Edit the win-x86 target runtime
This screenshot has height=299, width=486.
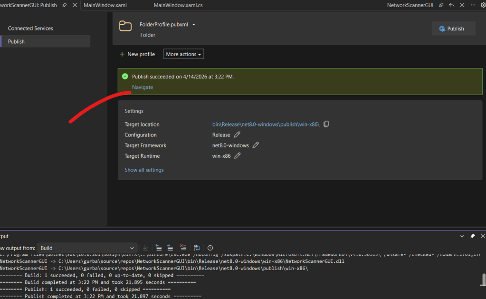[238, 156]
